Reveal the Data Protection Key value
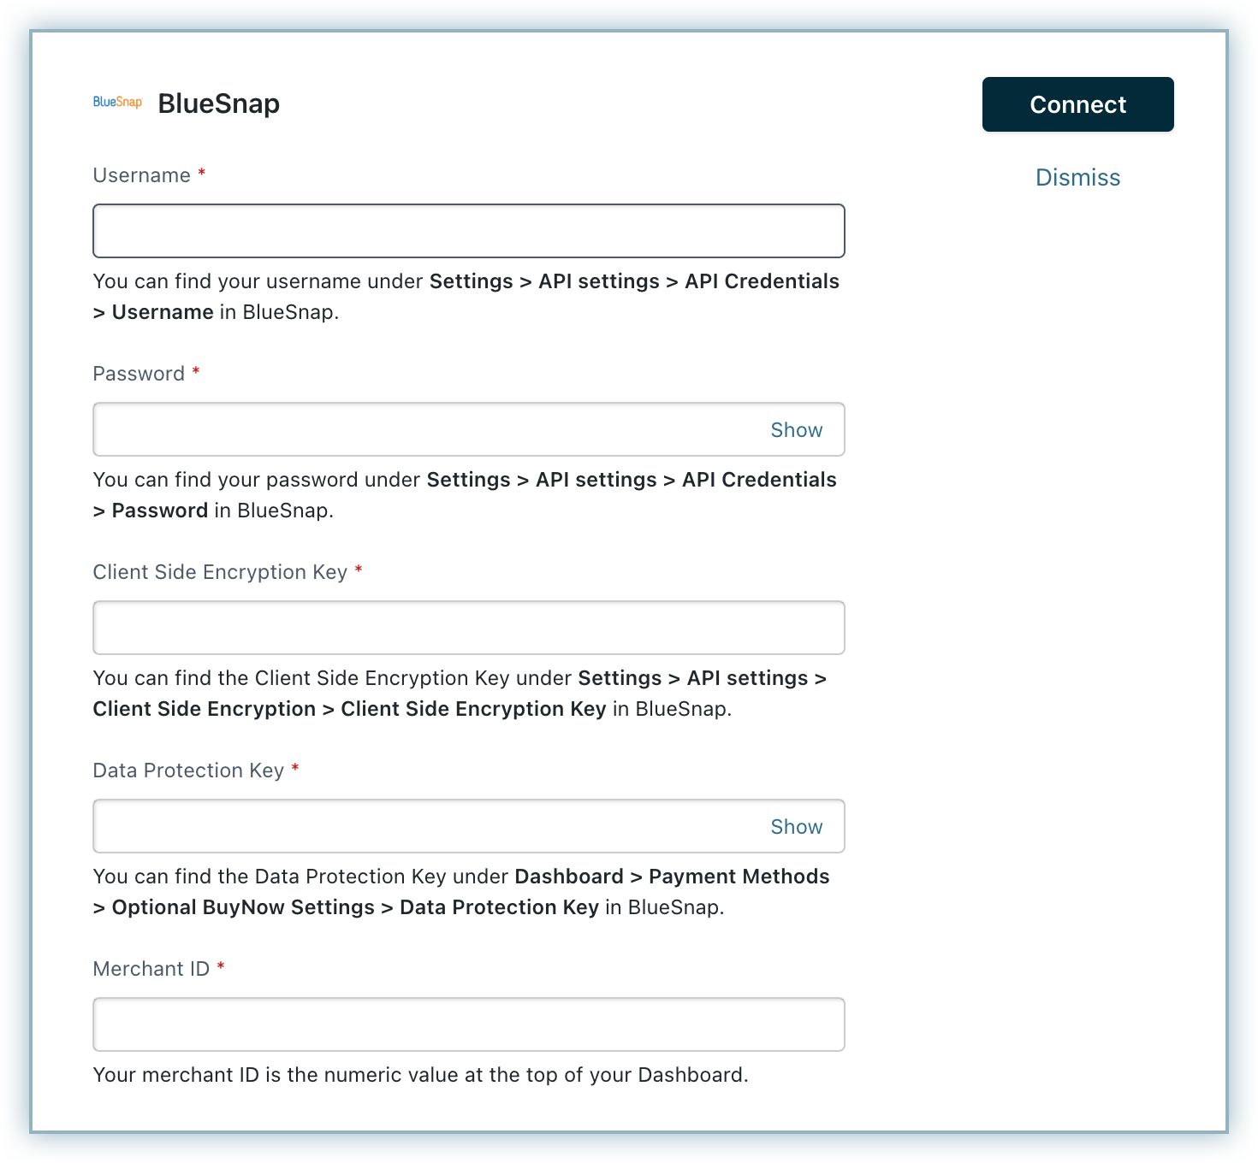This screenshot has height=1163, width=1258. 796,826
